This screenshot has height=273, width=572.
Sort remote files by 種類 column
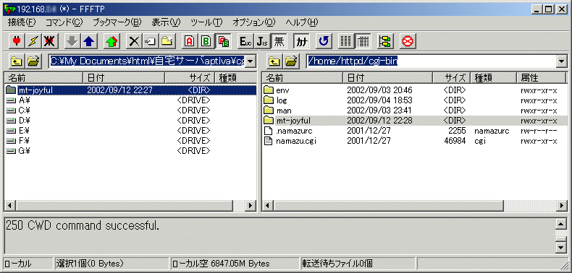click(x=494, y=77)
